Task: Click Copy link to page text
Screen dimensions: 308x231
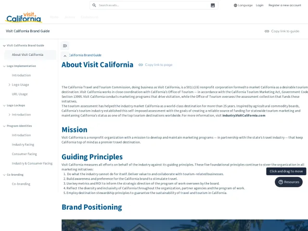Action: point(159,65)
